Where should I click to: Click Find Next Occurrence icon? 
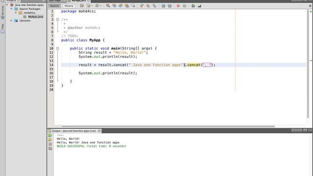[x=121, y=6]
